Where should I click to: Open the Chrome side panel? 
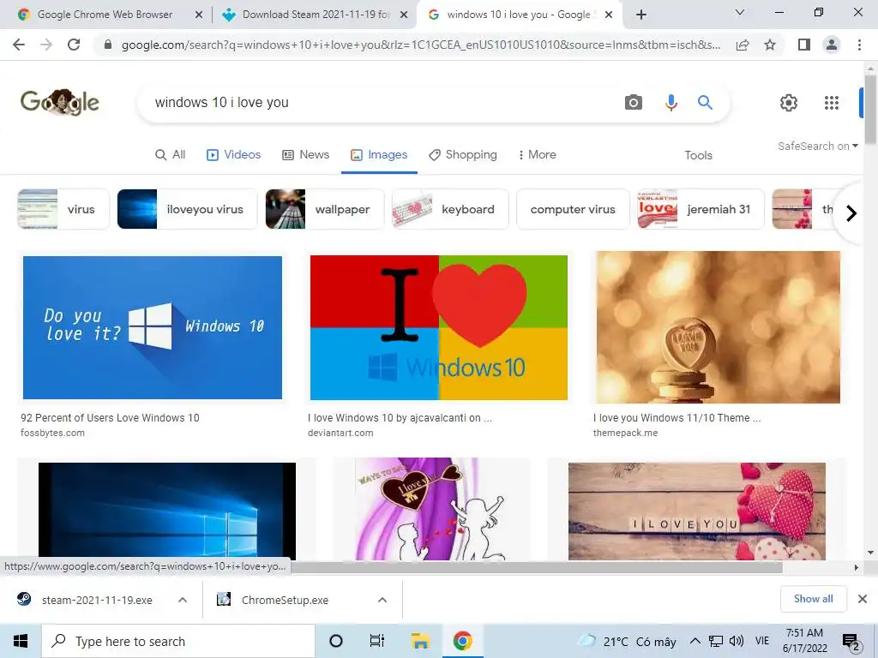[x=804, y=45]
